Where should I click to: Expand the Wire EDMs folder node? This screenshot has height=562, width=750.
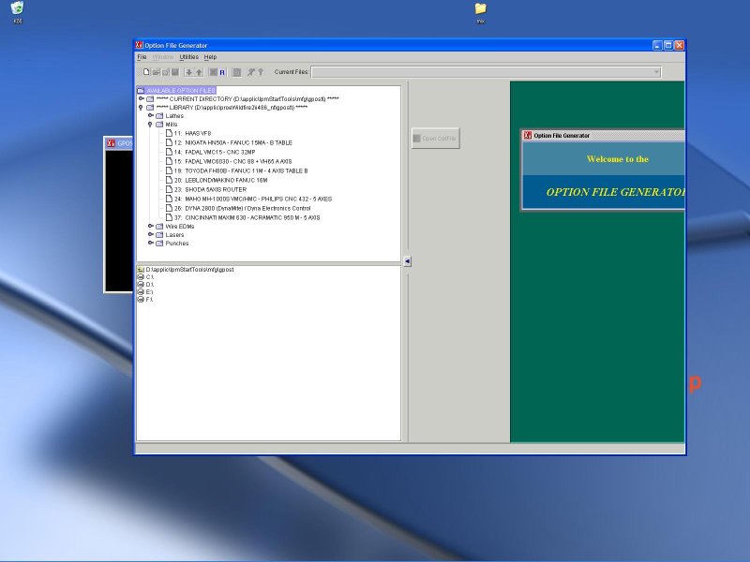pos(151,226)
